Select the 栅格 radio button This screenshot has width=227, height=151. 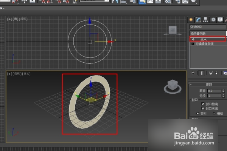(214, 113)
